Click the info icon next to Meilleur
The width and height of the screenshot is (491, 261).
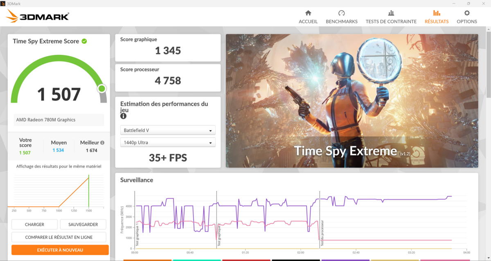click(102, 143)
